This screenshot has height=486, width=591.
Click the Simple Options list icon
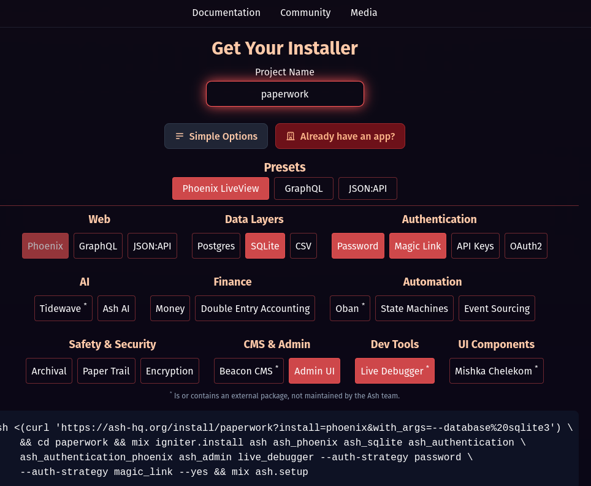tap(180, 136)
